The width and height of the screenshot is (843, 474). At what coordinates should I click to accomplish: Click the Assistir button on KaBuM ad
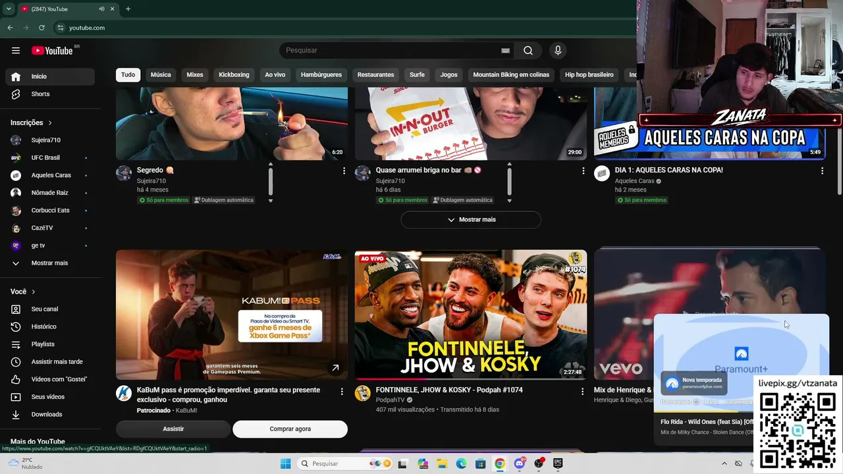point(173,429)
